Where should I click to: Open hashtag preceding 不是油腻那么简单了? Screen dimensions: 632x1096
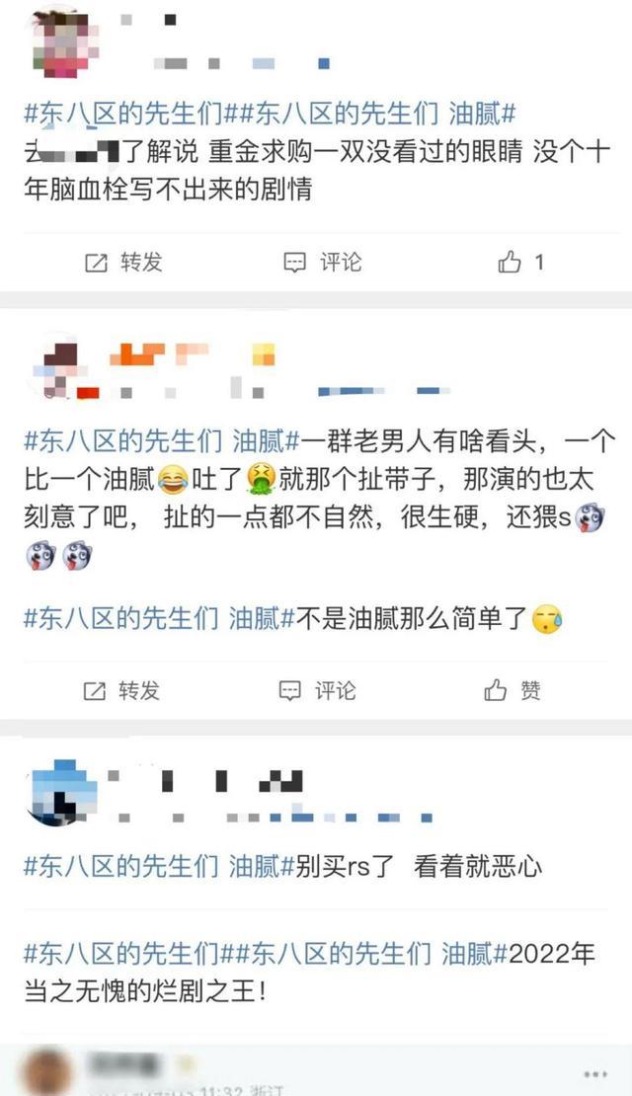160,618
